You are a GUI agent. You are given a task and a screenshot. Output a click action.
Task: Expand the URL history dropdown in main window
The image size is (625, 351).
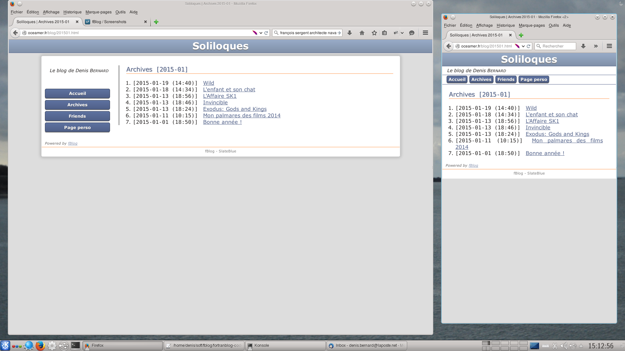point(261,33)
